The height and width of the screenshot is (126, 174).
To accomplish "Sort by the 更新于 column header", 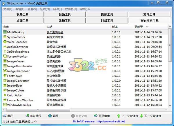I will [x=150, y=27].
